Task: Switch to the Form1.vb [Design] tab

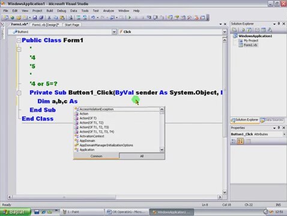Action: (x=46, y=25)
